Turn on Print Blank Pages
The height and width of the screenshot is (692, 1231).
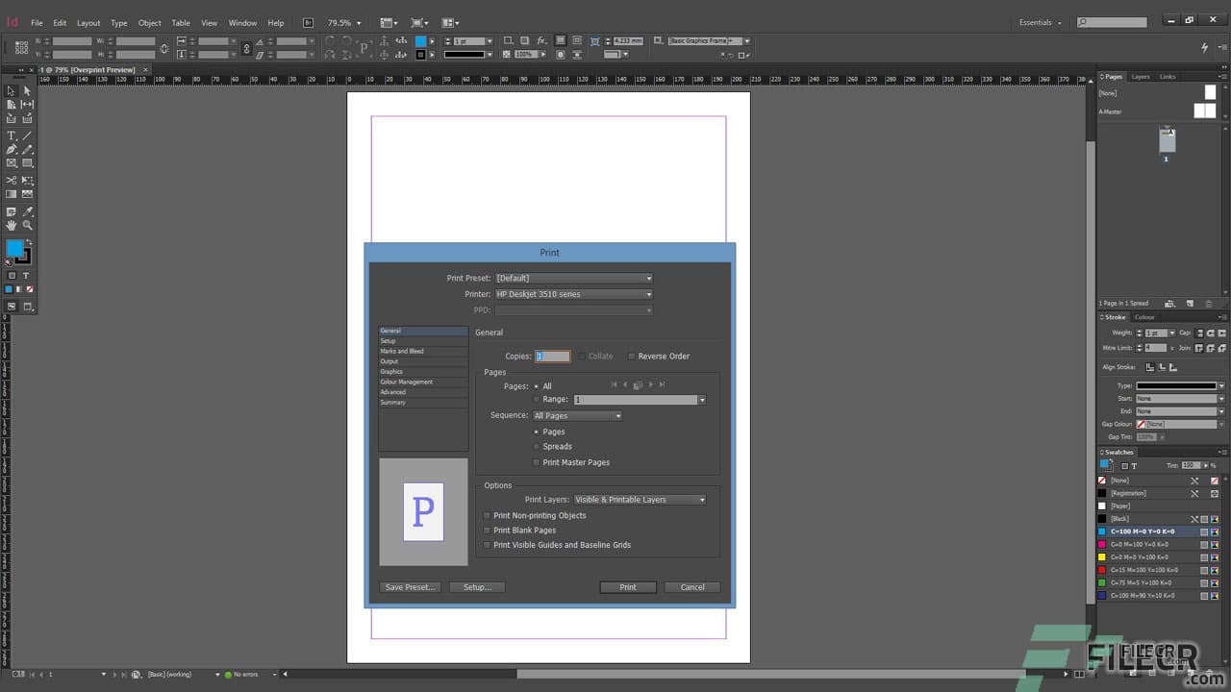(x=487, y=530)
